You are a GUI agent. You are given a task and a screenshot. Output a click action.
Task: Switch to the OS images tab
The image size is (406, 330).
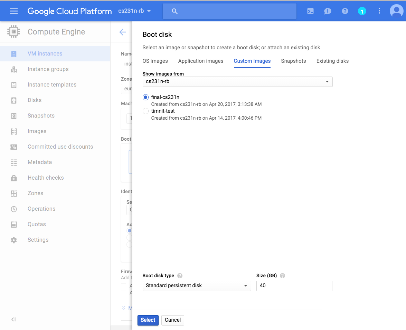[x=155, y=61]
